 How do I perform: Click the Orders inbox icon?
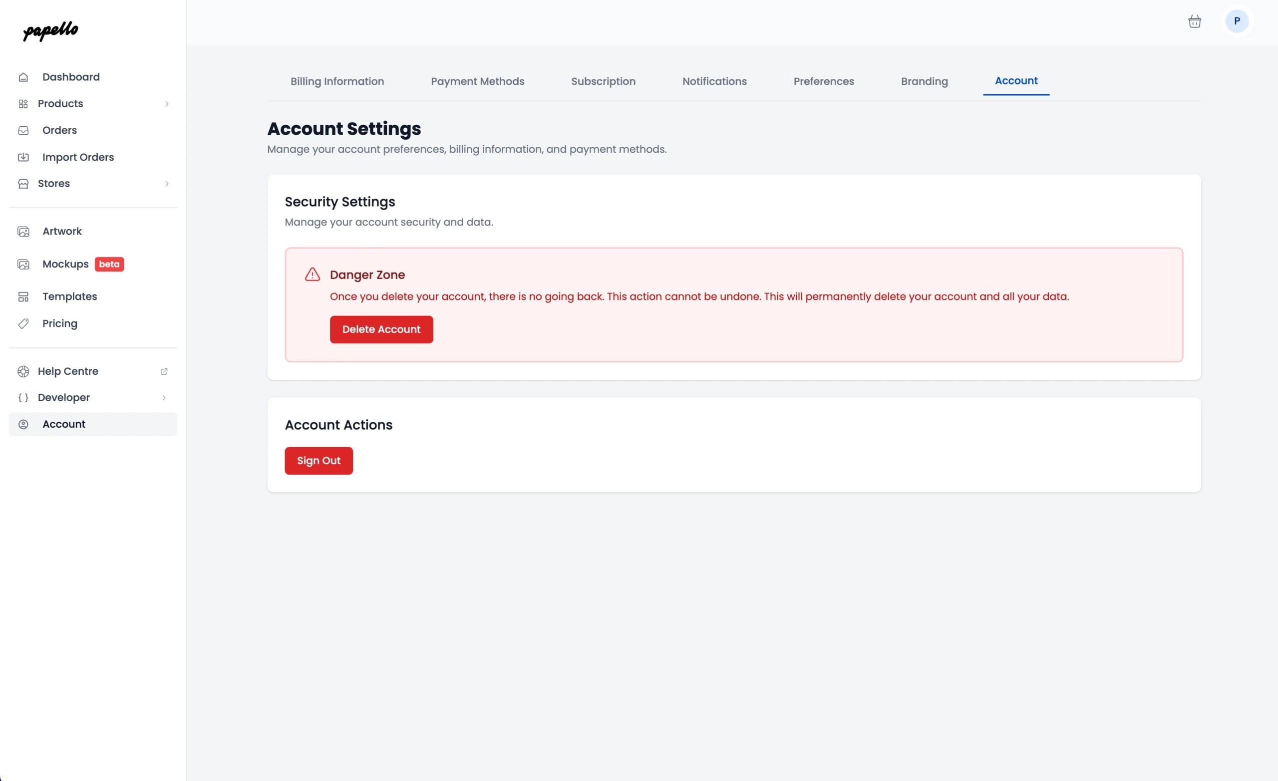[x=23, y=131]
